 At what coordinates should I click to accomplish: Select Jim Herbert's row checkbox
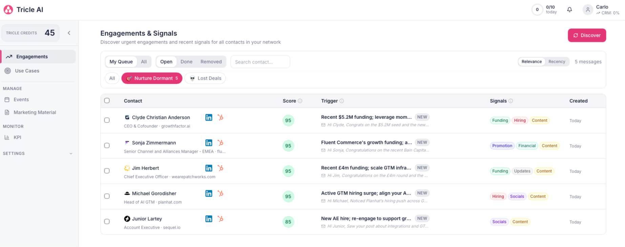coord(107,171)
